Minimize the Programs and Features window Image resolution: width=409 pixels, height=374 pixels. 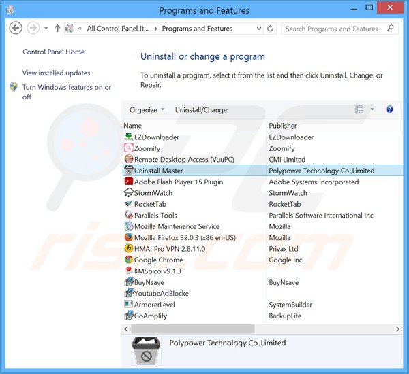[x=354, y=8]
